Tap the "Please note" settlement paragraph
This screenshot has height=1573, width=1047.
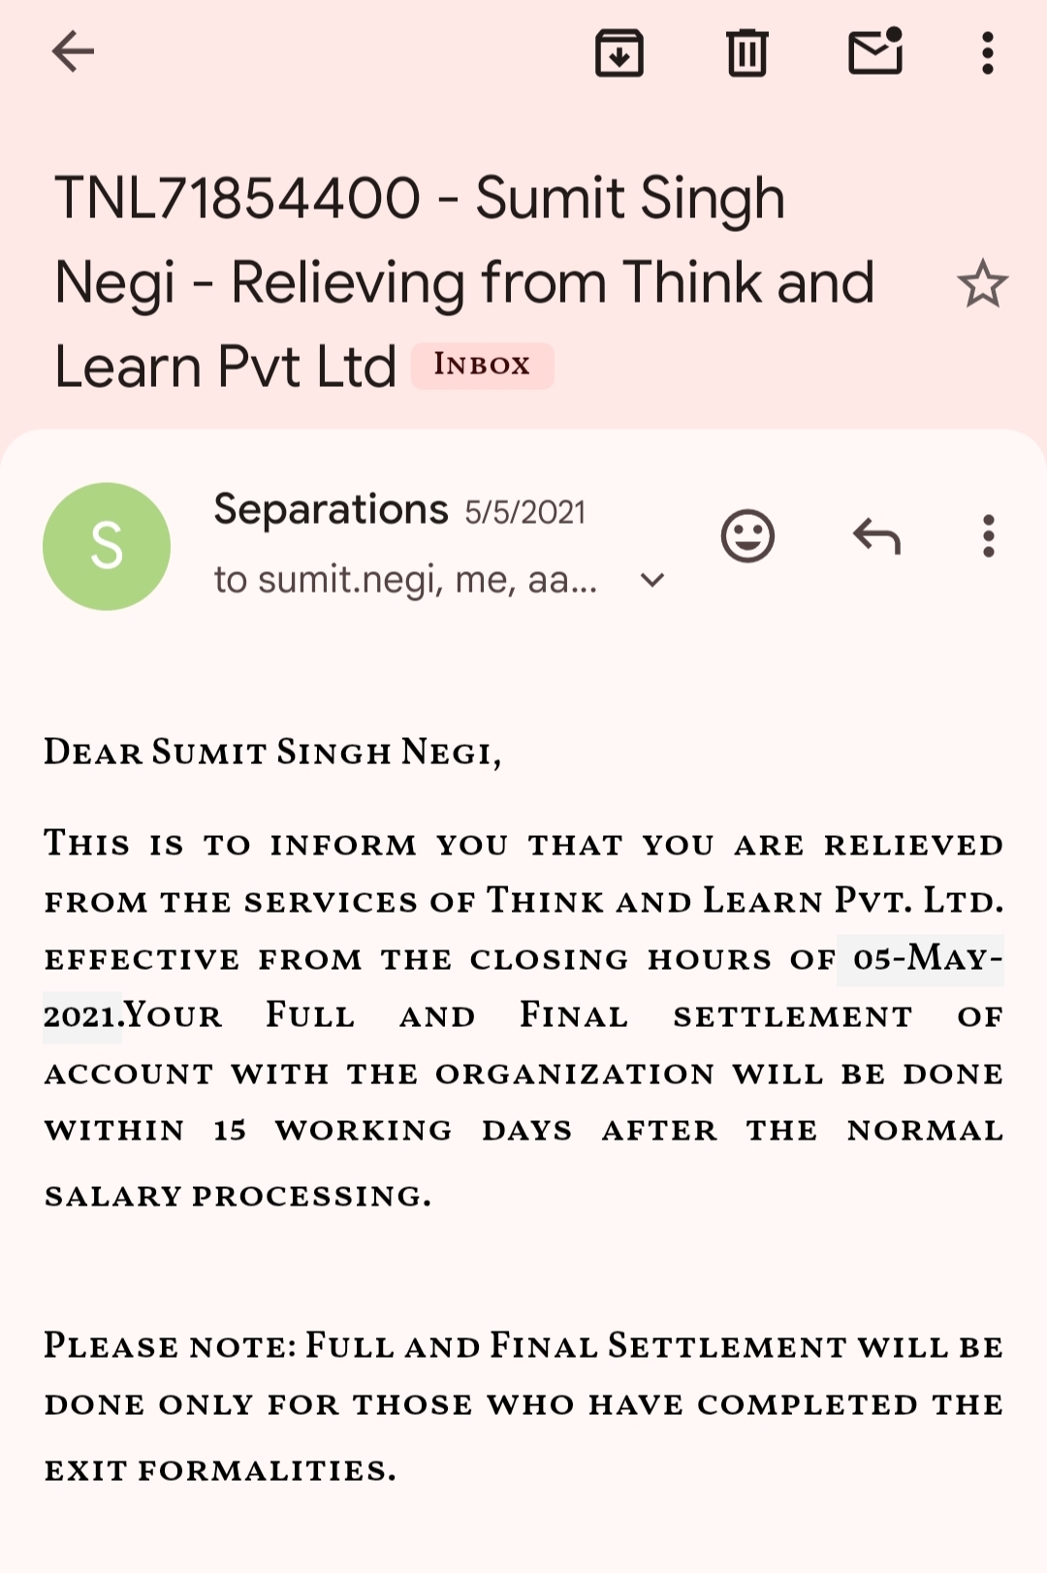pyautogui.click(x=523, y=1404)
